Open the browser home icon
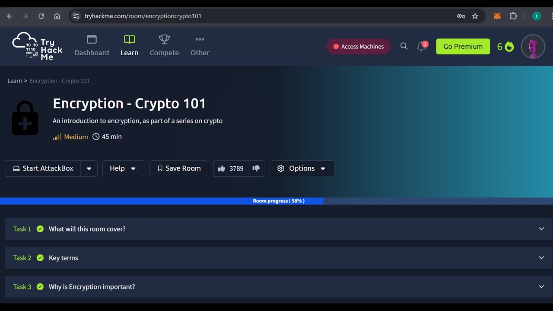 click(57, 16)
